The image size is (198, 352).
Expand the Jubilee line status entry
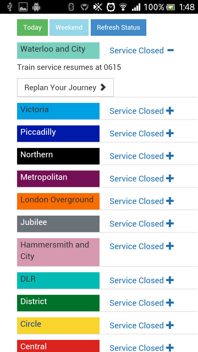coord(170,224)
